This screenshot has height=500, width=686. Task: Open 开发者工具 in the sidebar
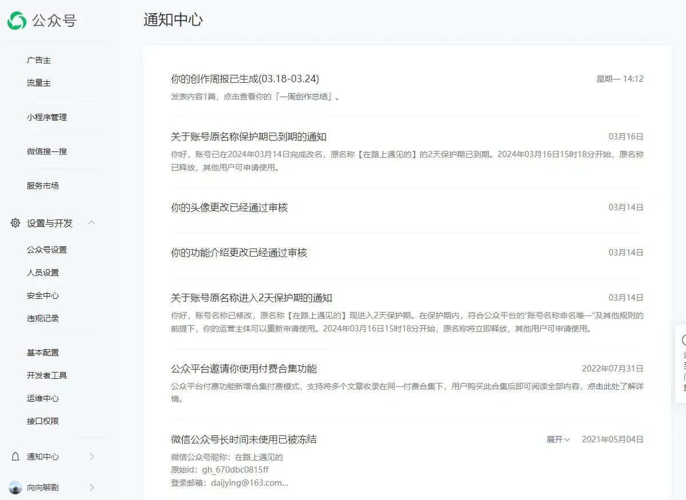[x=47, y=375]
